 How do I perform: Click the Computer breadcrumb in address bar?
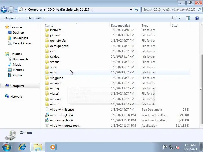[35, 10]
